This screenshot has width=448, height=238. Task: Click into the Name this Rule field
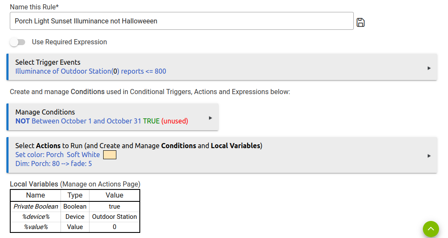point(182,21)
